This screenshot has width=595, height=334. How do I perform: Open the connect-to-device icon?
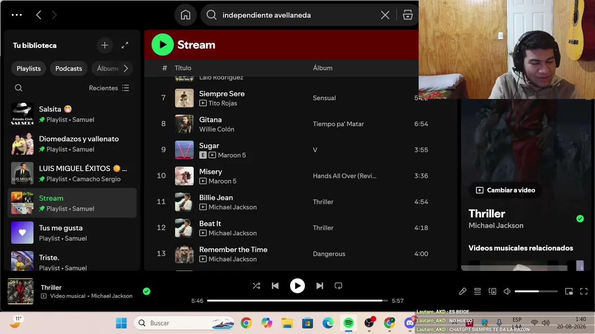(x=492, y=291)
